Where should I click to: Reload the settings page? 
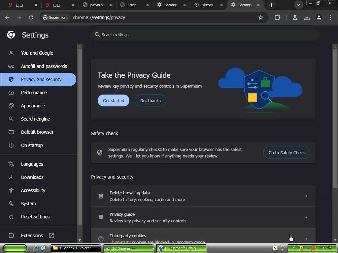pyautogui.click(x=31, y=17)
